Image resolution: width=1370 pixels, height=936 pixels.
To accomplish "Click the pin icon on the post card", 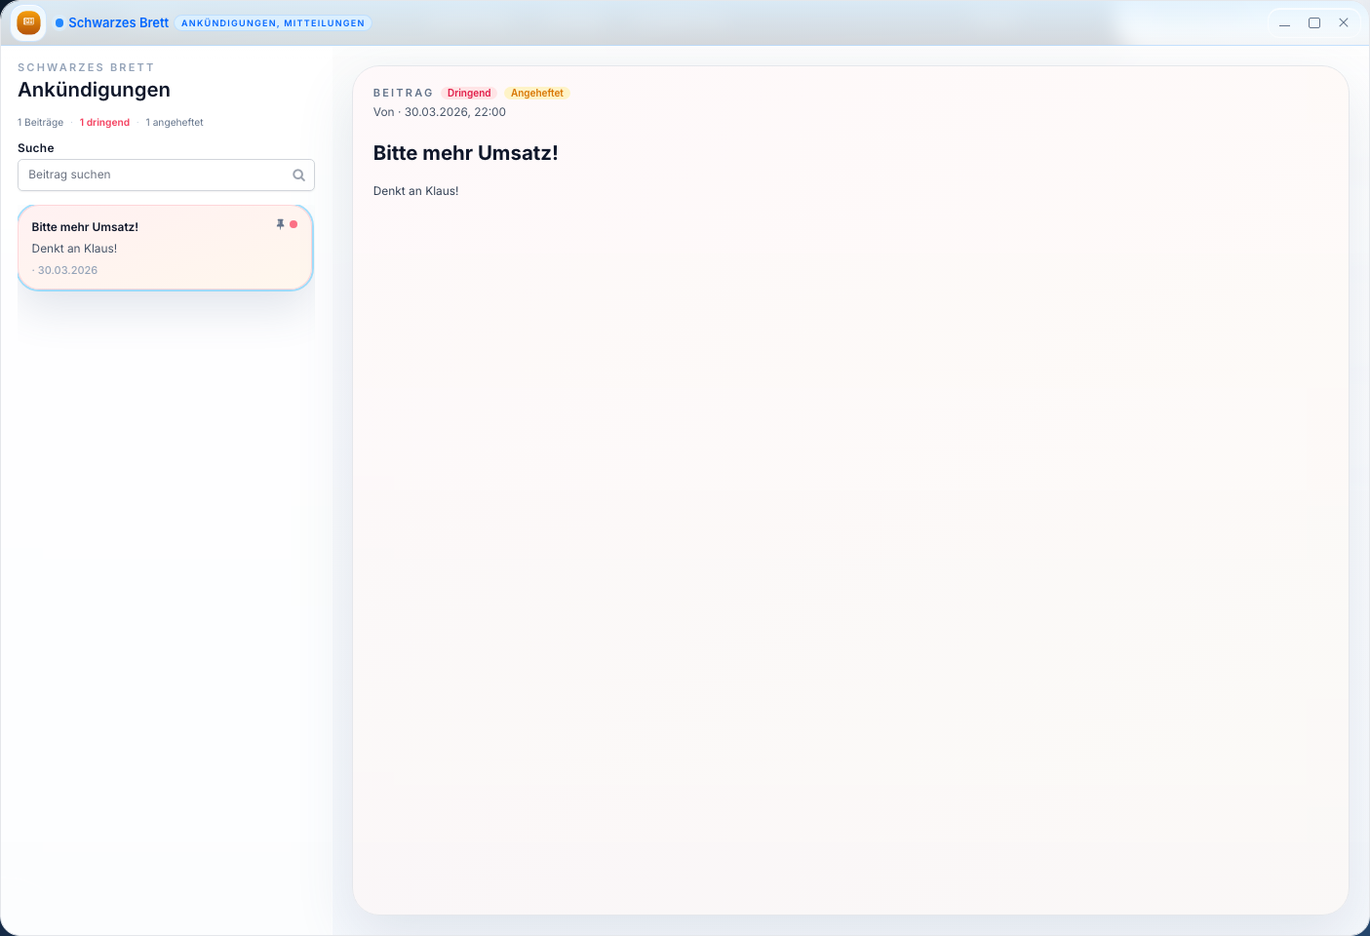I will (280, 224).
